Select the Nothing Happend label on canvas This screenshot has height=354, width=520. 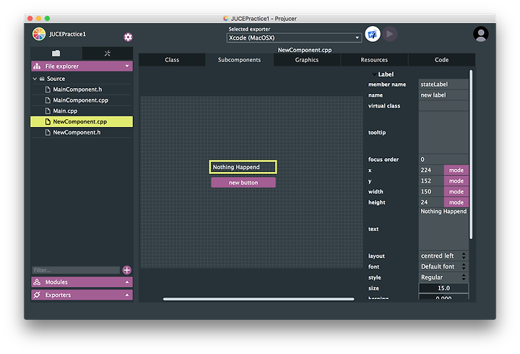pyautogui.click(x=243, y=167)
